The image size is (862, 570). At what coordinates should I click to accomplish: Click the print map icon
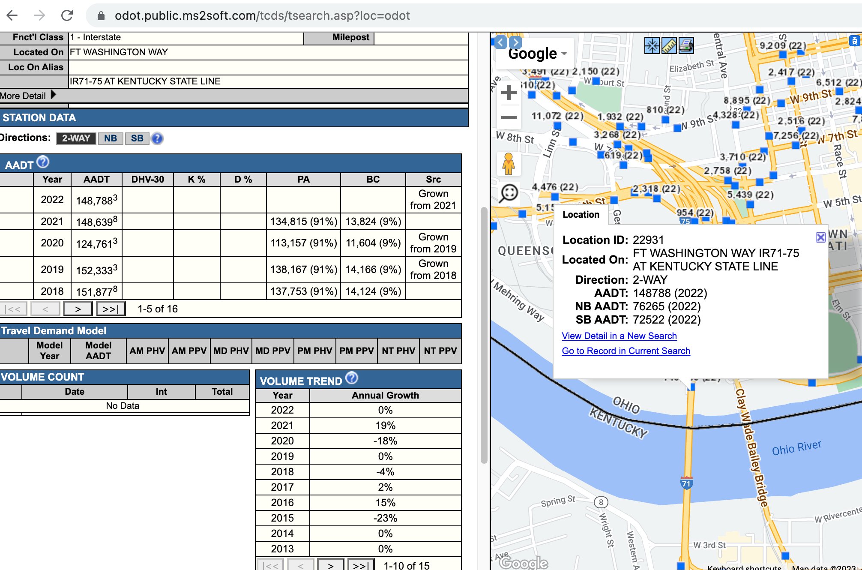click(685, 46)
